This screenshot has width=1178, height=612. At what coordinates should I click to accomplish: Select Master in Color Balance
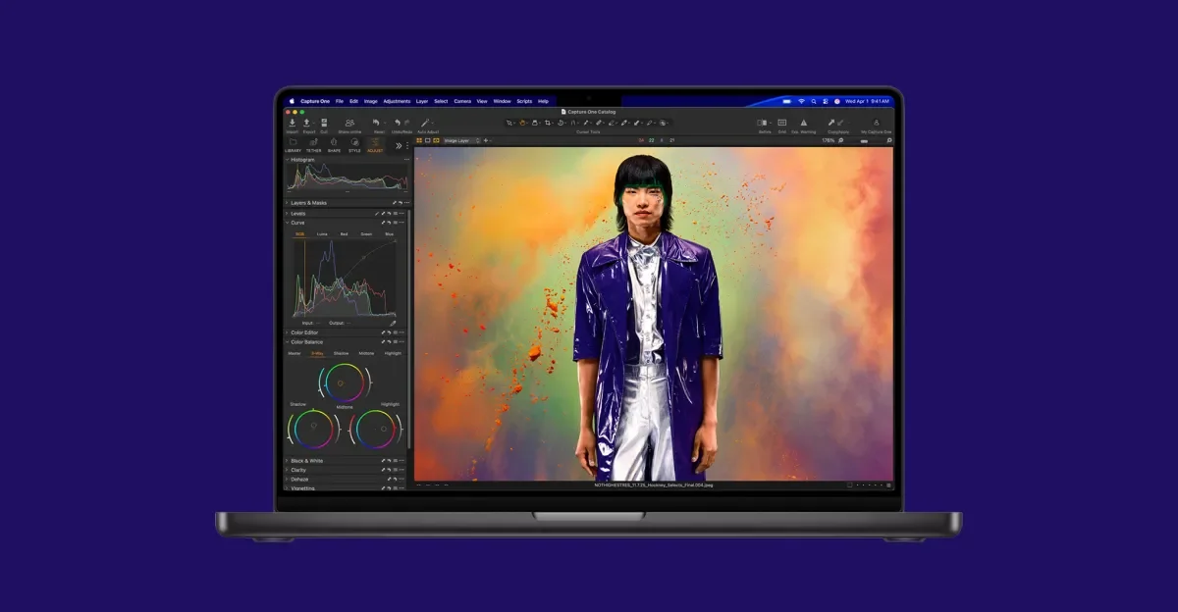[294, 353]
